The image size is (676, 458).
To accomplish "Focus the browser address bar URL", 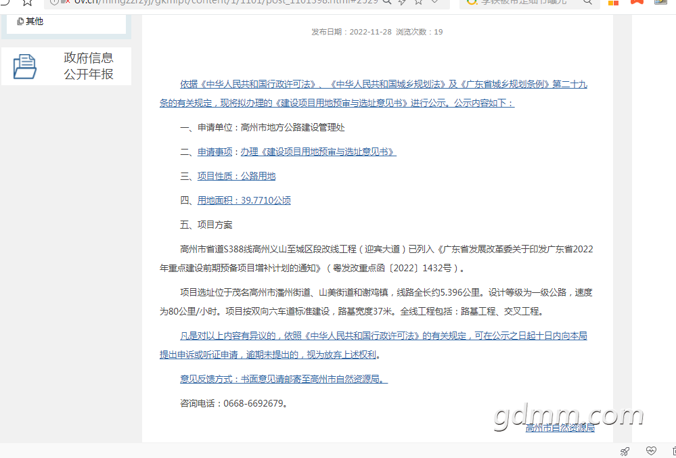I will [226, 2].
